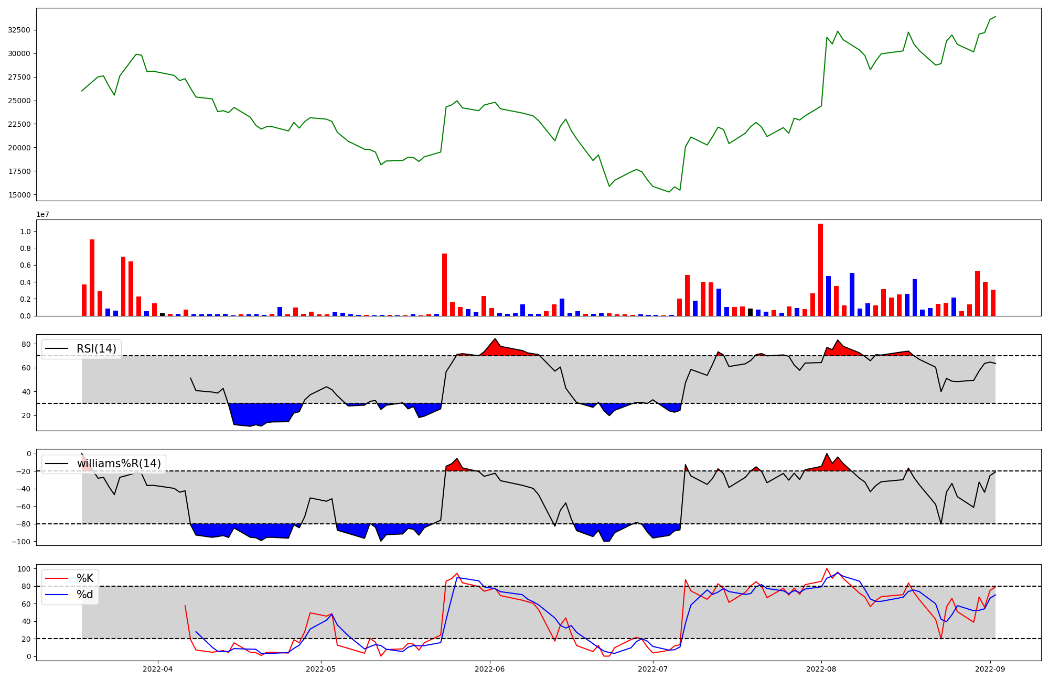
Task: Click the second red volume bar in mid-March
Action: point(92,278)
